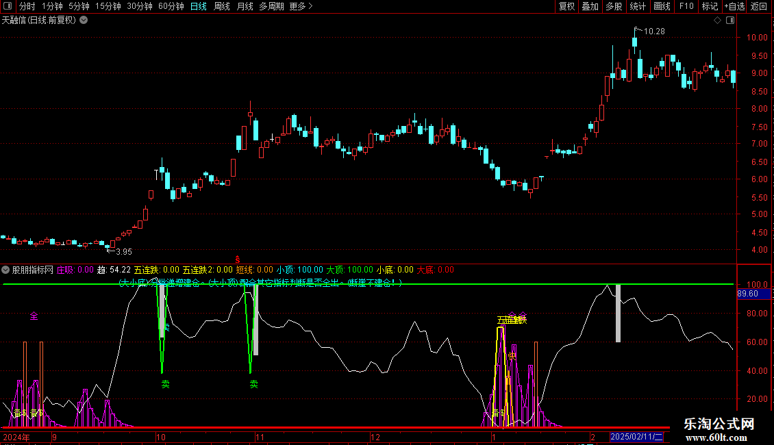774x445 pixels.
Task: Expand the 天融信 chart title dropdown
Action: [84, 20]
